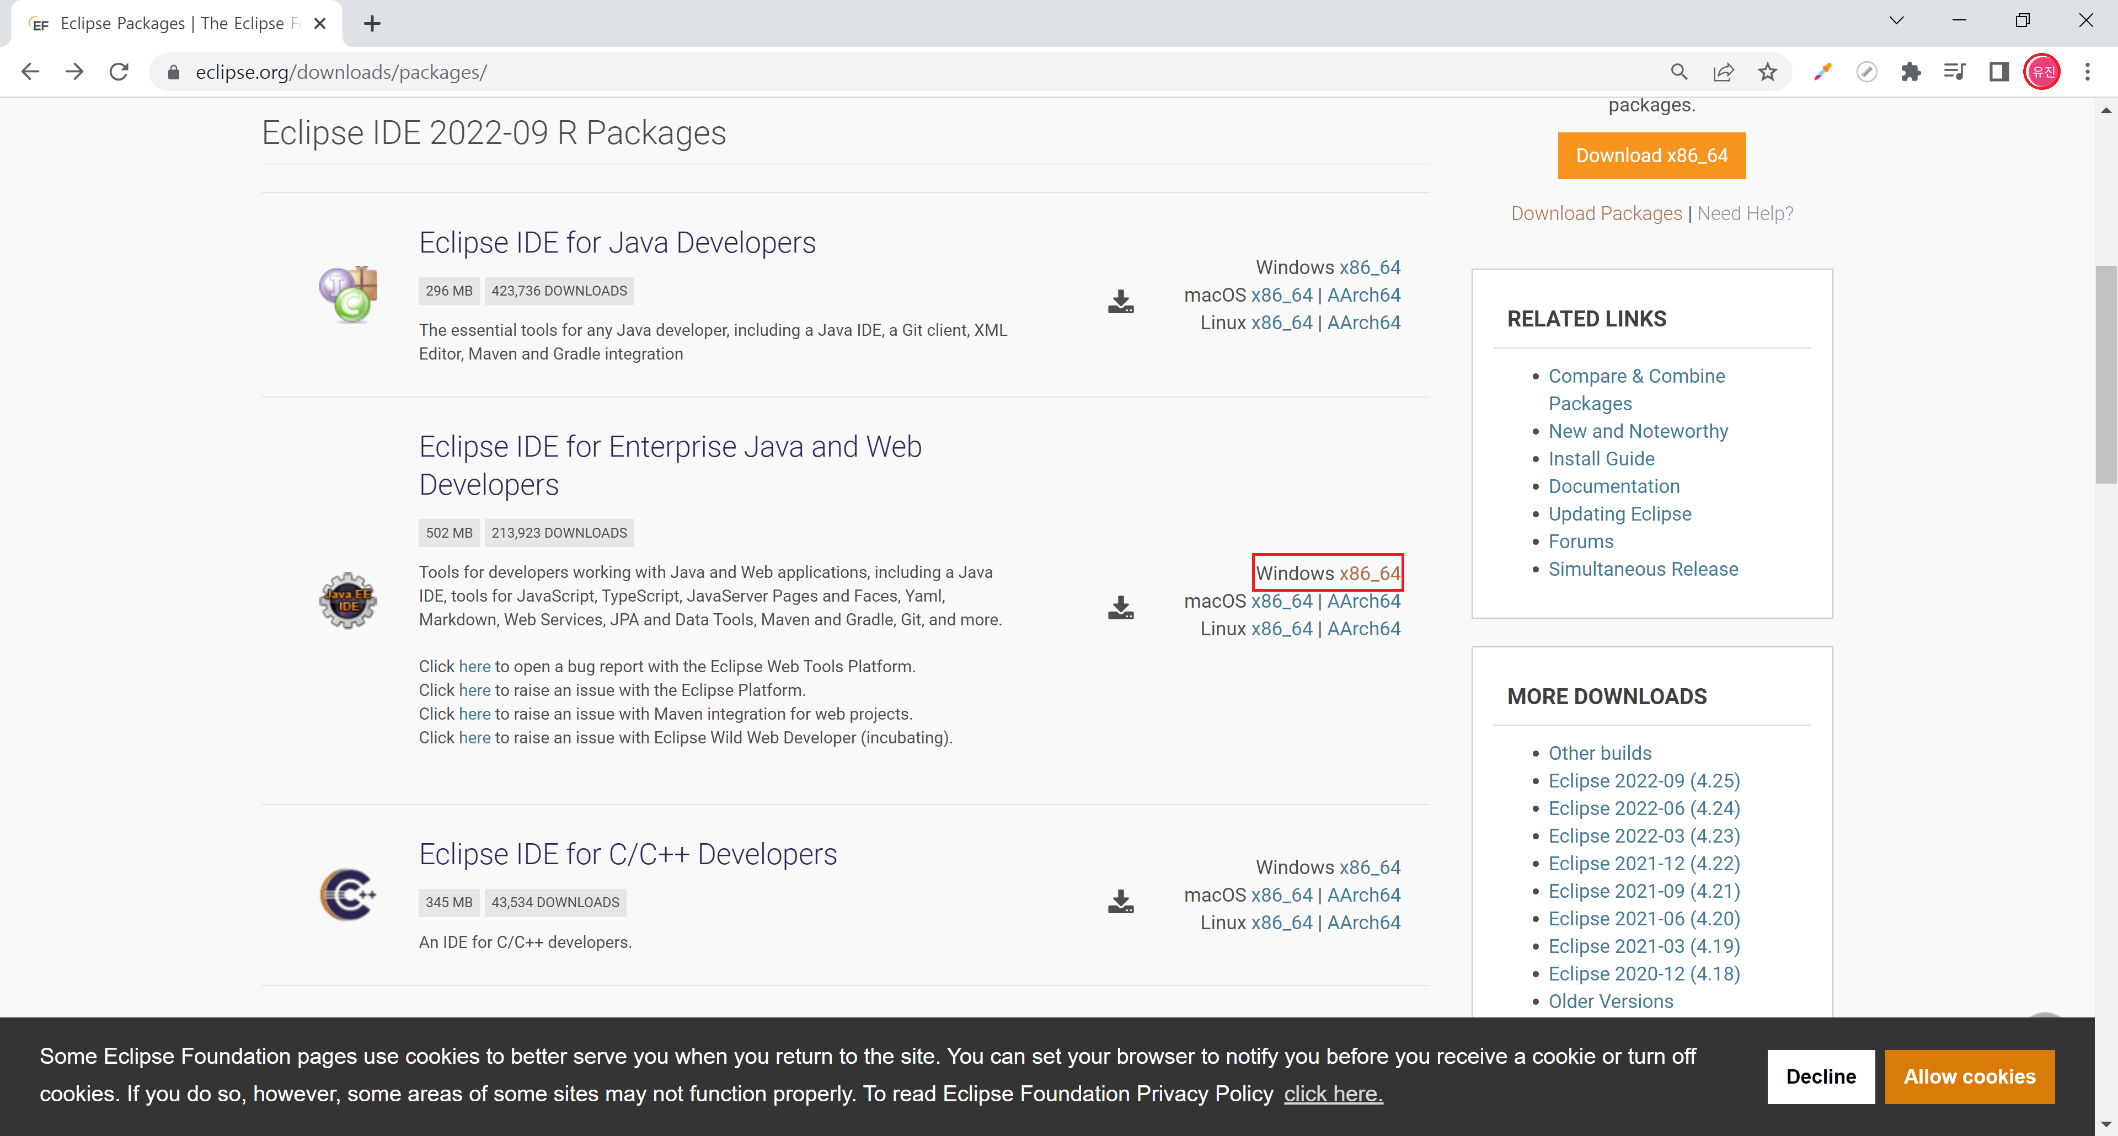
Task: Download Enterprise Java Windows x86_64
Action: point(1370,573)
